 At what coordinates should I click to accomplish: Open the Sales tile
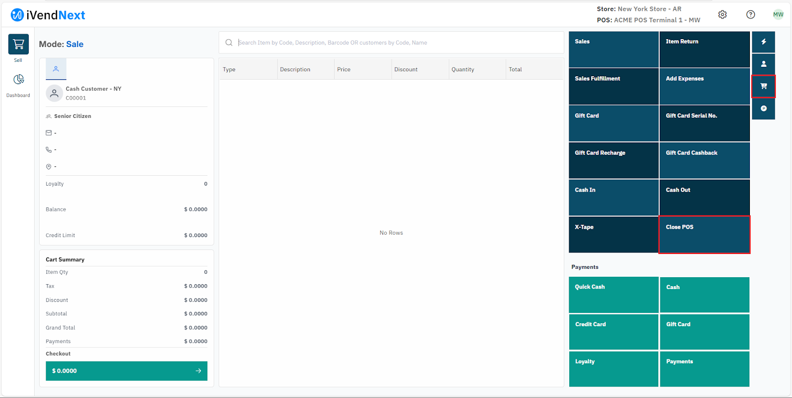click(614, 50)
